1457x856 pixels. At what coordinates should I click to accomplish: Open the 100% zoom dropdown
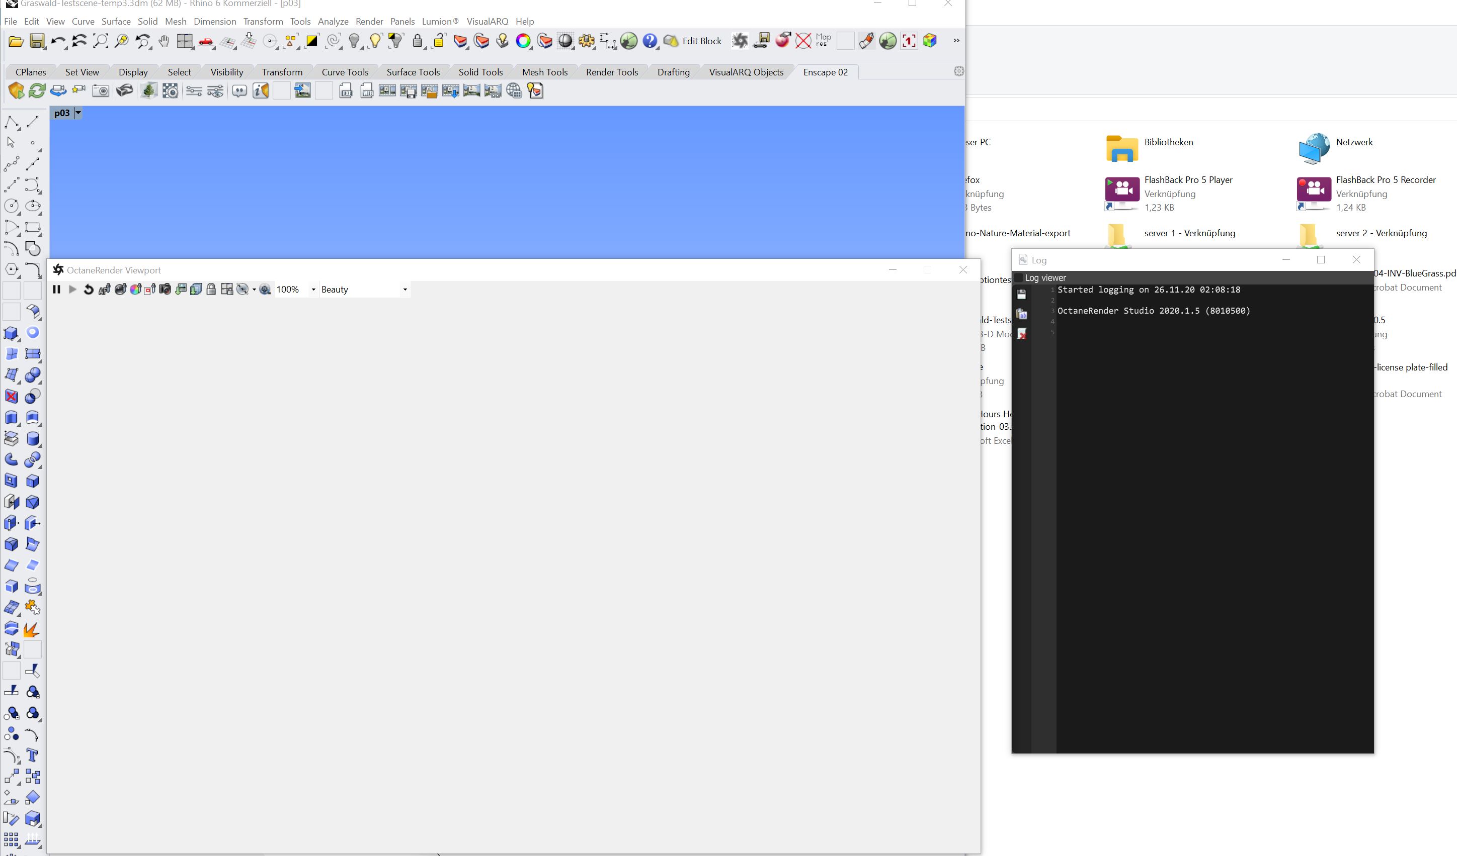313,290
